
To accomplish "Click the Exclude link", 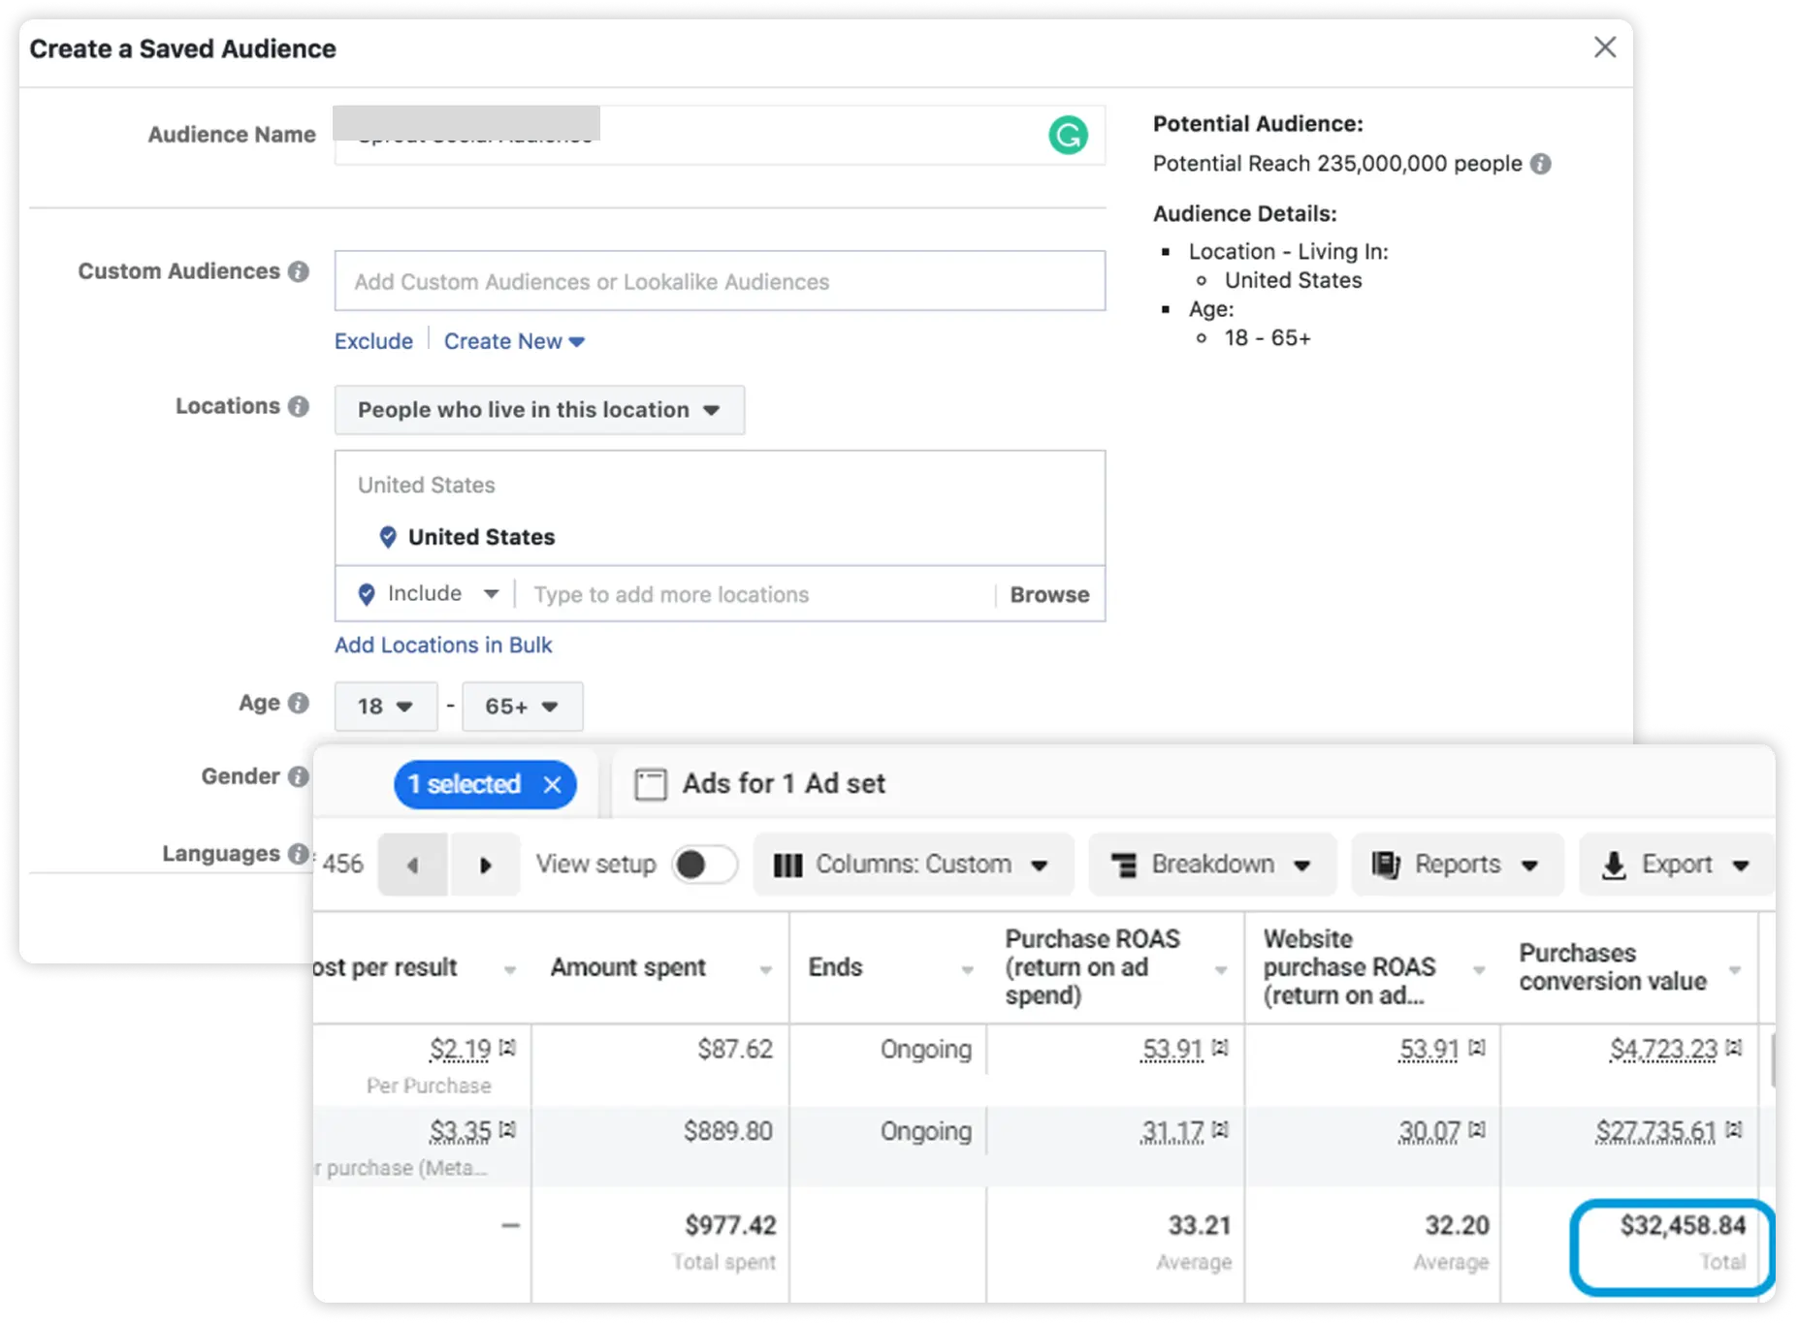I will pyautogui.click(x=373, y=341).
